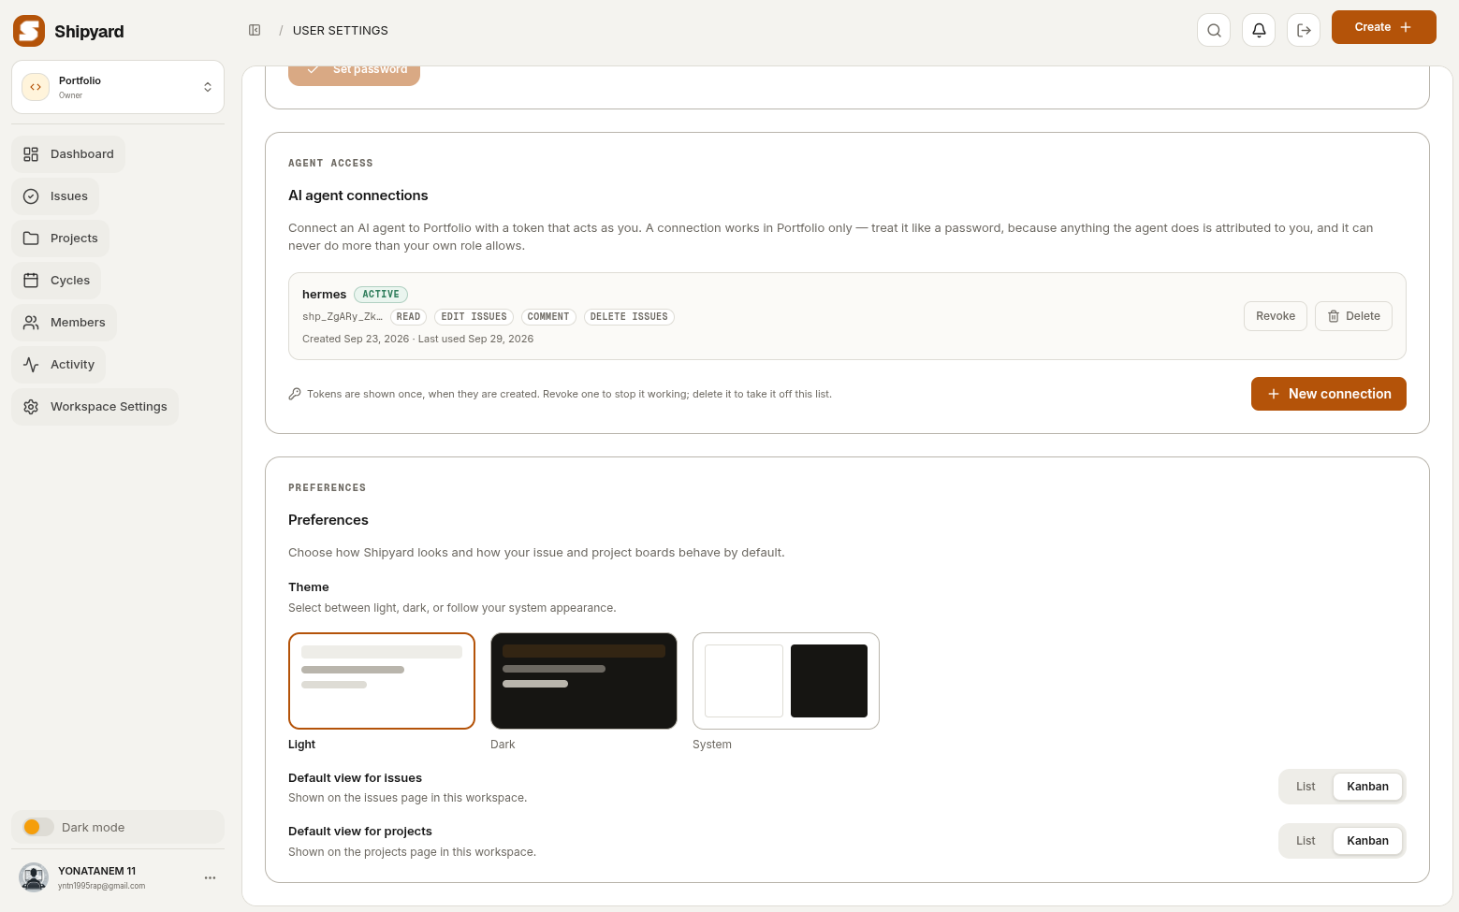Click the COMMENT permission tag
The image size is (1459, 912).
tap(548, 317)
